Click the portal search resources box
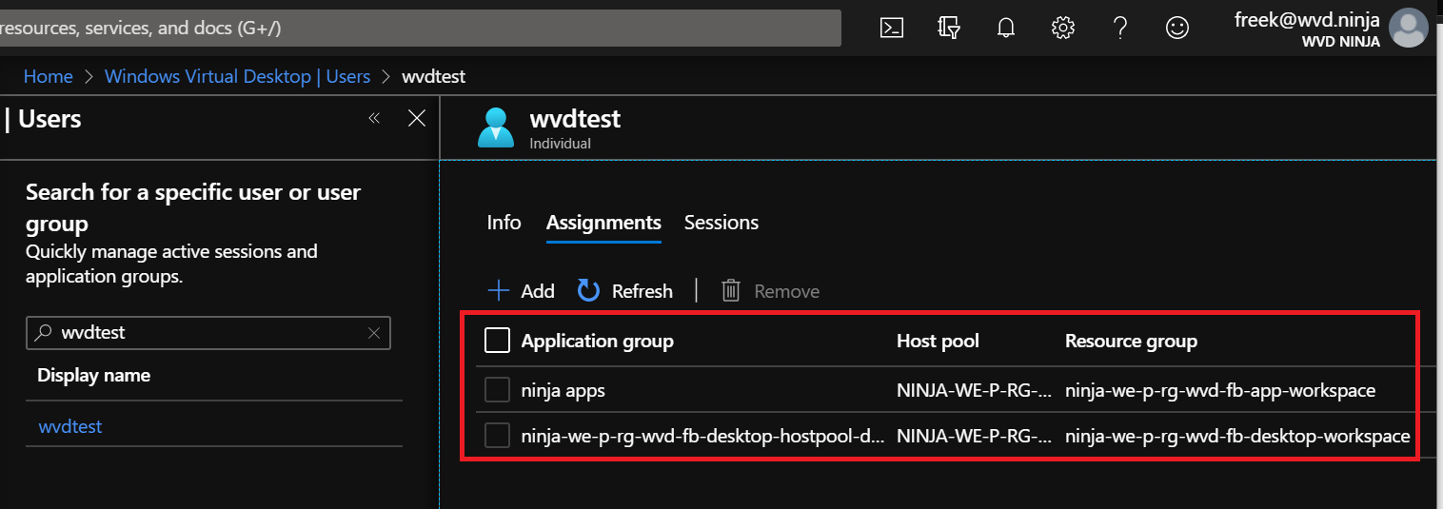 point(420,28)
